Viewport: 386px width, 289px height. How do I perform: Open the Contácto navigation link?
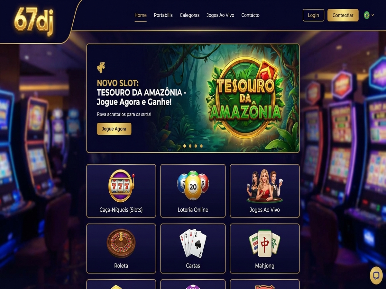[x=250, y=15]
